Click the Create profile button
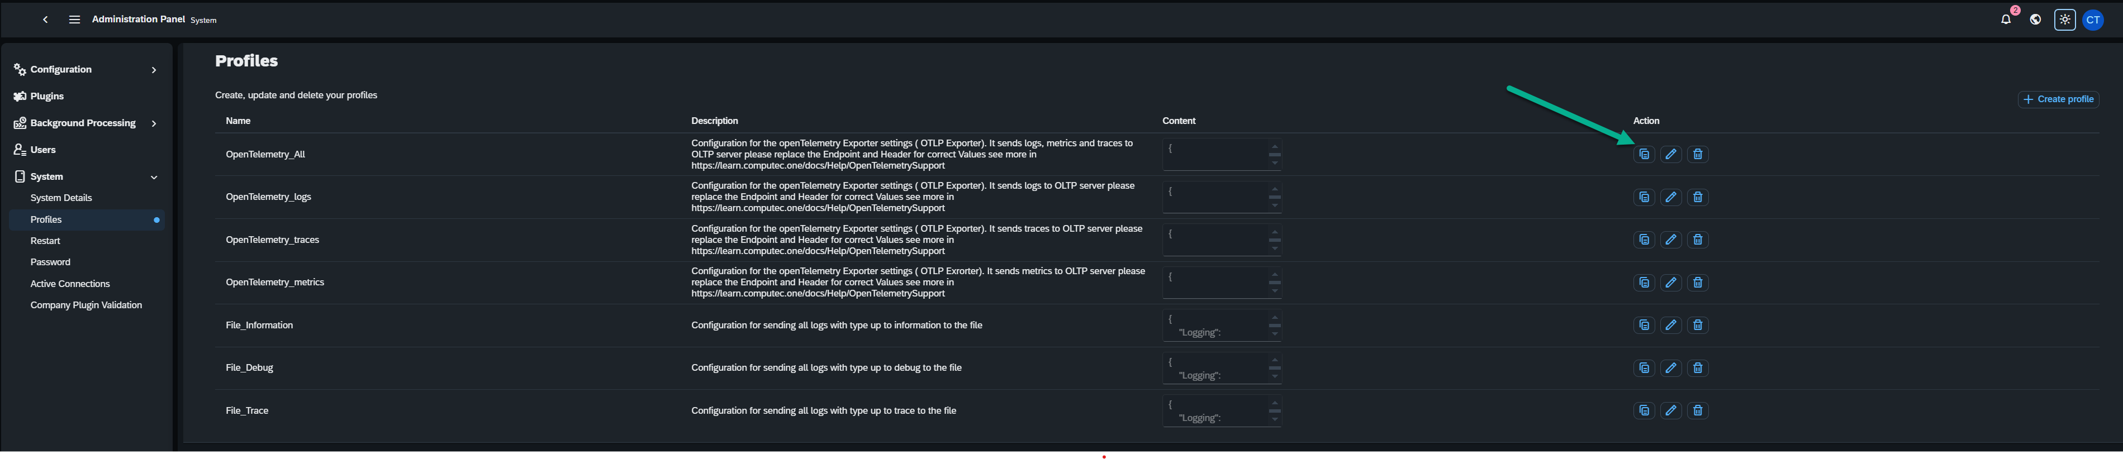Image resolution: width=2123 pixels, height=459 pixels. [2058, 99]
